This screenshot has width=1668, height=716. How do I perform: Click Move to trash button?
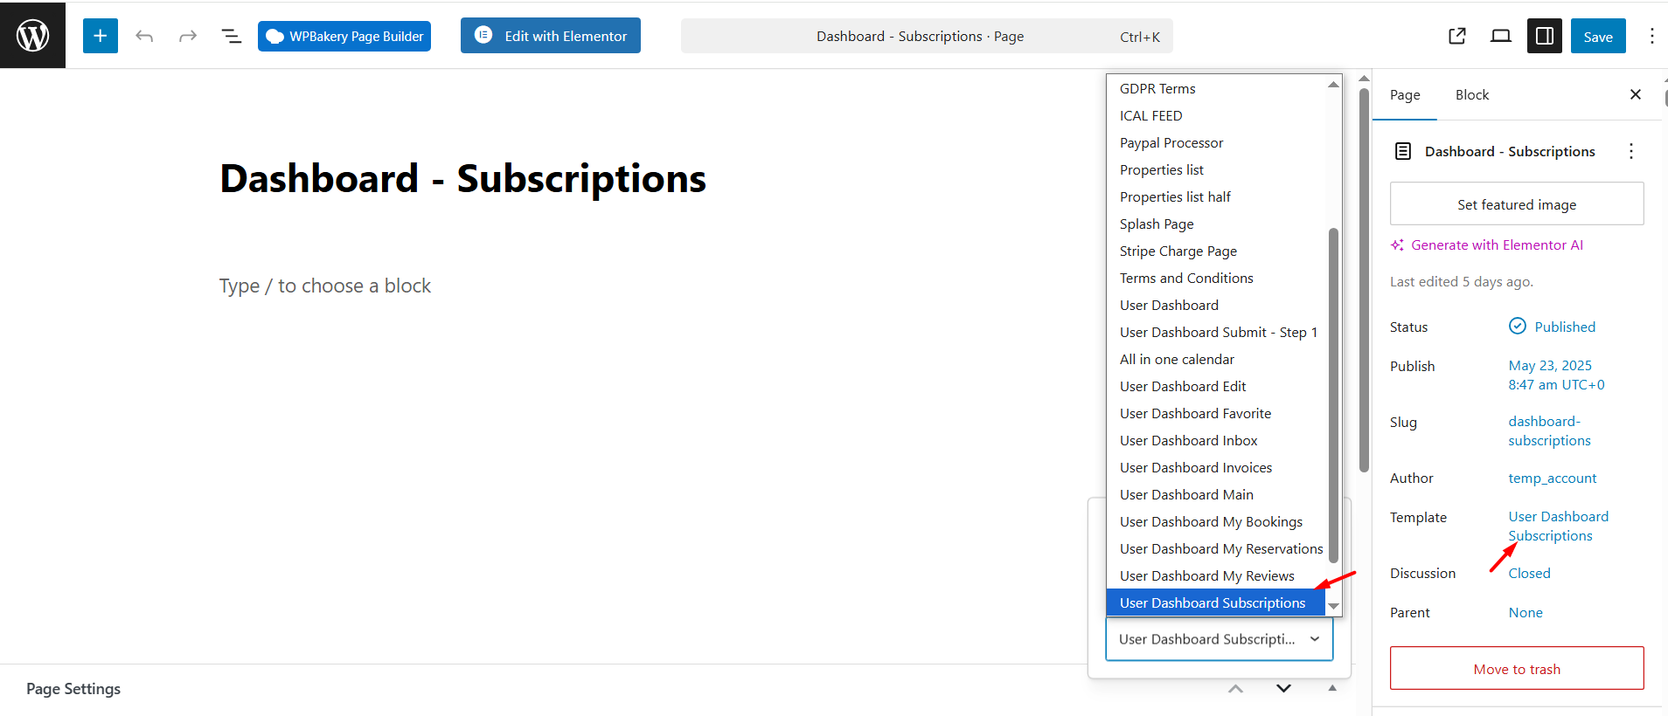pos(1517,669)
